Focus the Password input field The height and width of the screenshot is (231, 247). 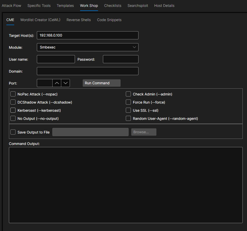click(x=120, y=59)
